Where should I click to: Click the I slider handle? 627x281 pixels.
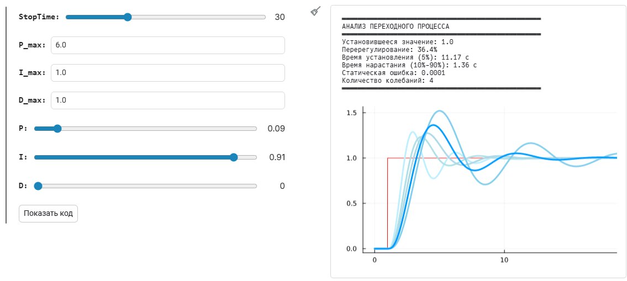(x=234, y=157)
